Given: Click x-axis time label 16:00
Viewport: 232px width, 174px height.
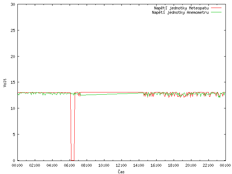Looking at the screenshot, I should (156, 165).
